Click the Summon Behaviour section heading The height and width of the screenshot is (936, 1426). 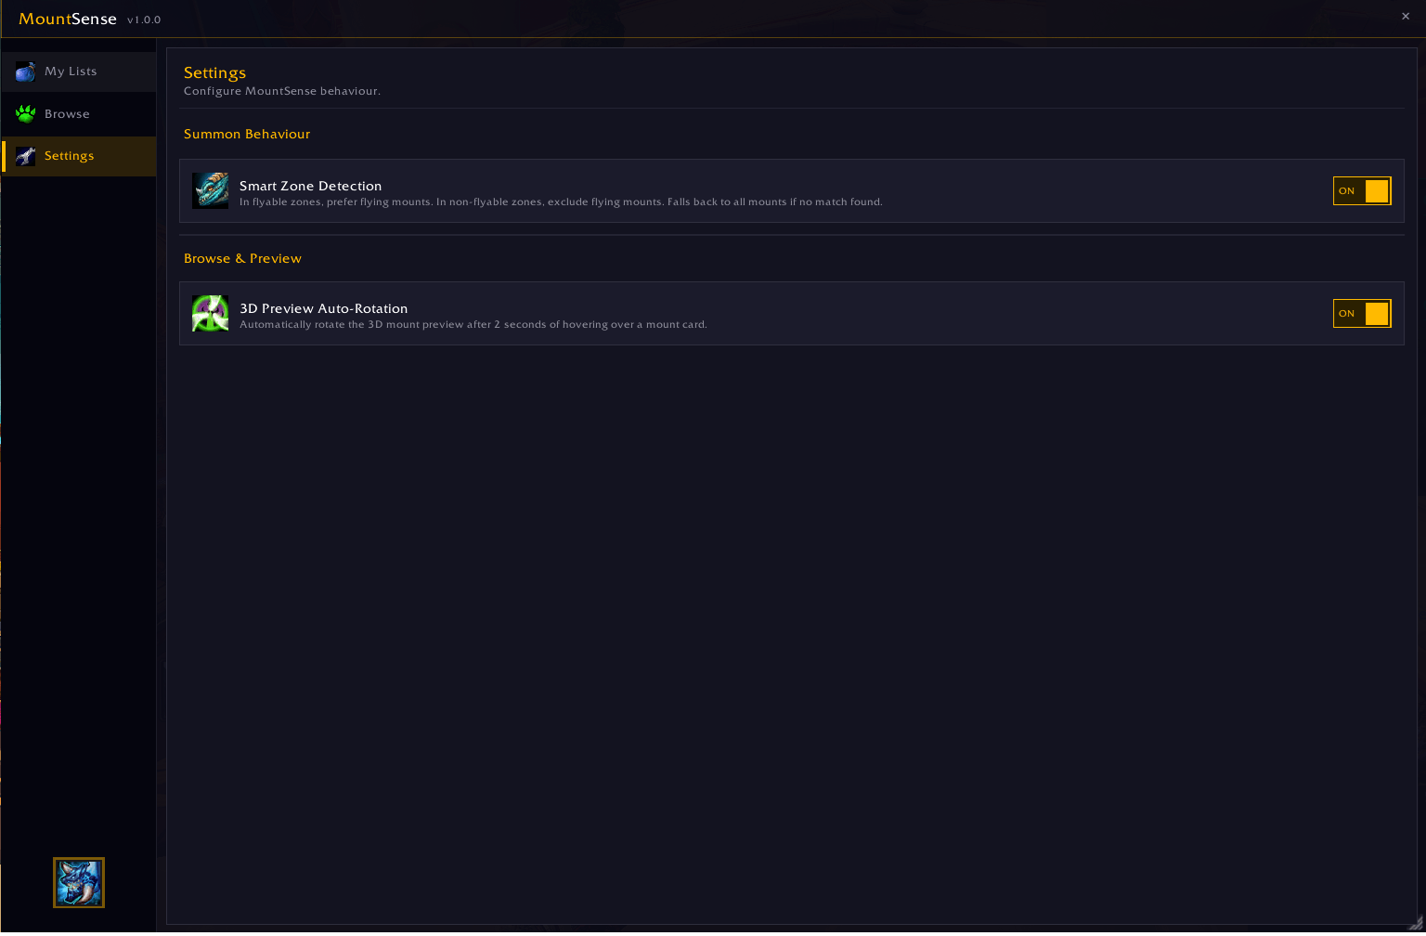point(247,134)
